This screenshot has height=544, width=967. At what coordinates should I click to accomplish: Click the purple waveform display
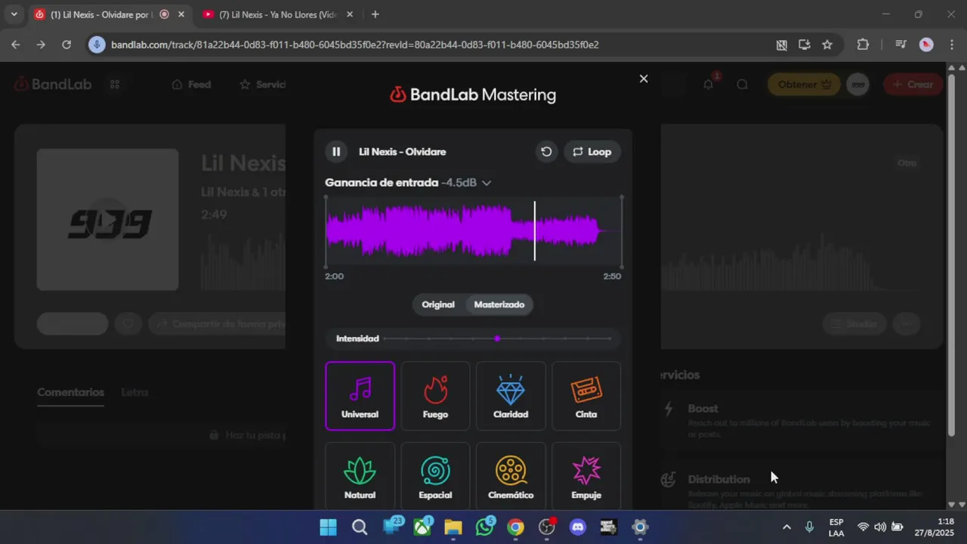click(x=474, y=231)
